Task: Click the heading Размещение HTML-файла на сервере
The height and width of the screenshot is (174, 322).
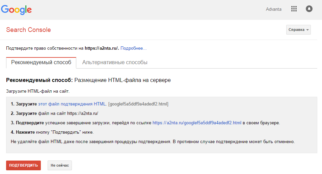Action: coord(123,80)
